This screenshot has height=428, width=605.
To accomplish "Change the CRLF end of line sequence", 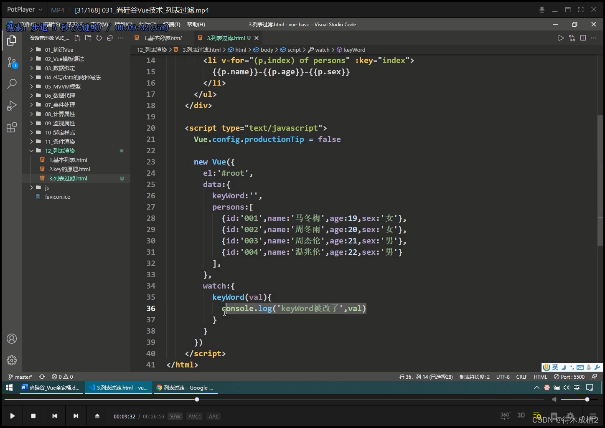I will coord(522,377).
